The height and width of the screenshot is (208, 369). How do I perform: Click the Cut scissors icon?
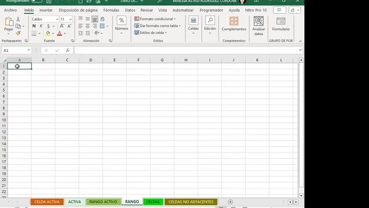[x=18, y=19]
